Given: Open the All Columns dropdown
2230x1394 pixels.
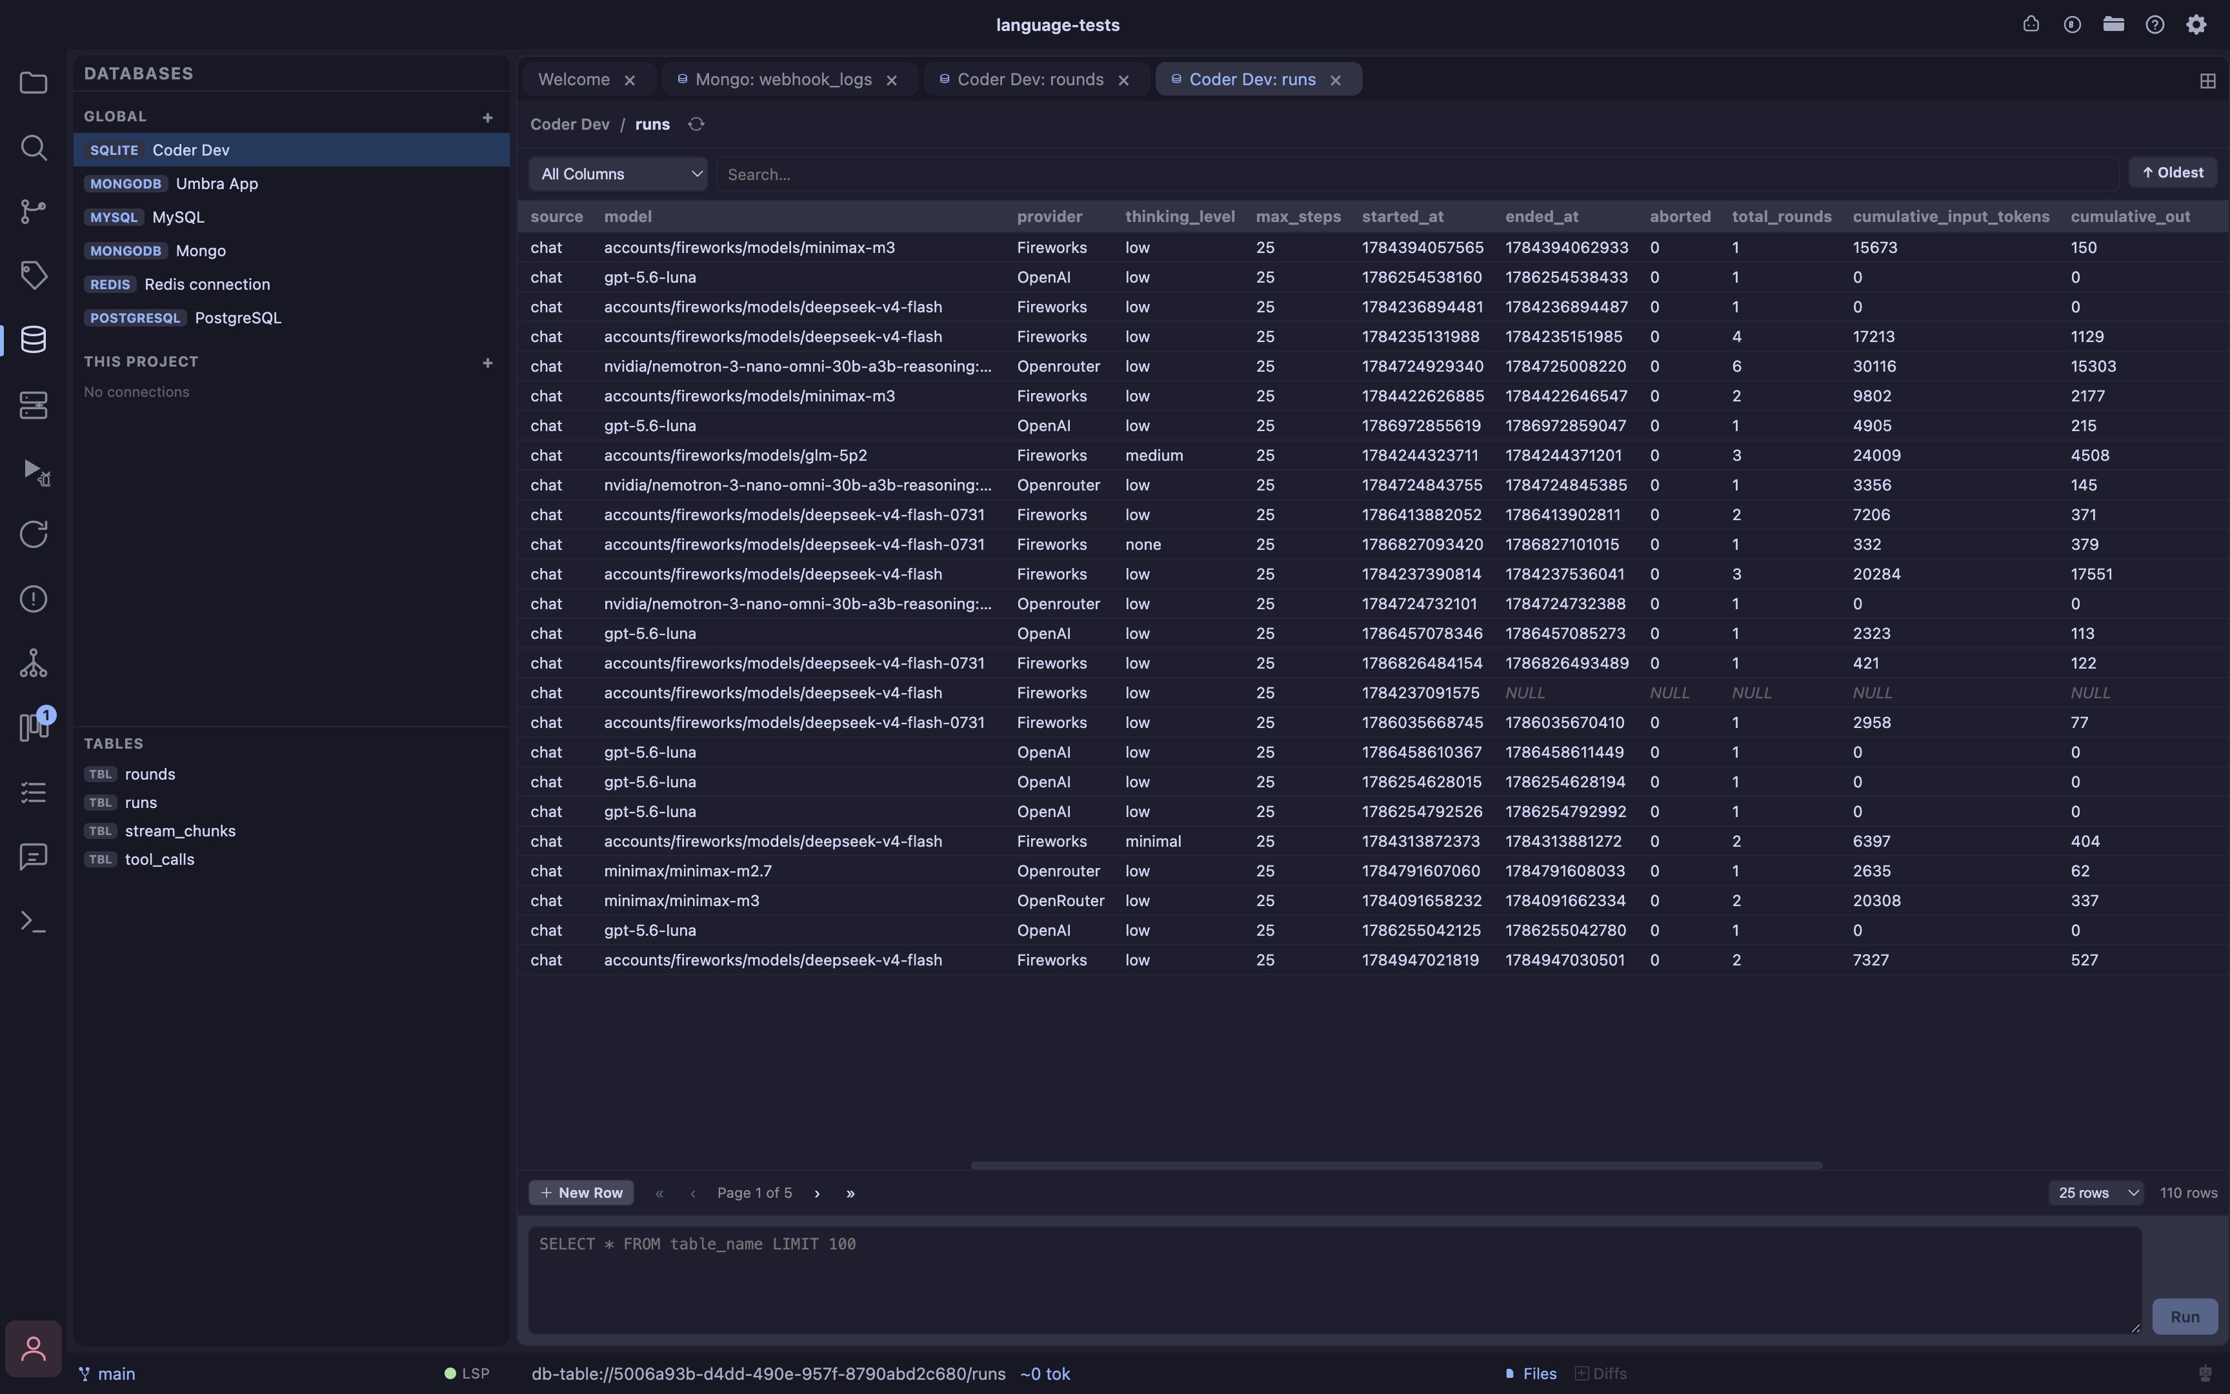Looking at the screenshot, I should pyautogui.click(x=618, y=174).
